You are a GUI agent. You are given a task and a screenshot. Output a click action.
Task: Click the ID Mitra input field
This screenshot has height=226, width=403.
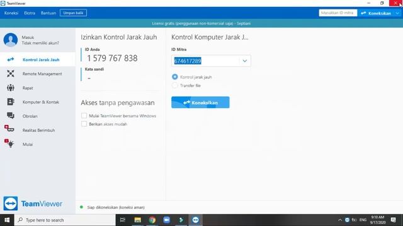tap(206, 61)
